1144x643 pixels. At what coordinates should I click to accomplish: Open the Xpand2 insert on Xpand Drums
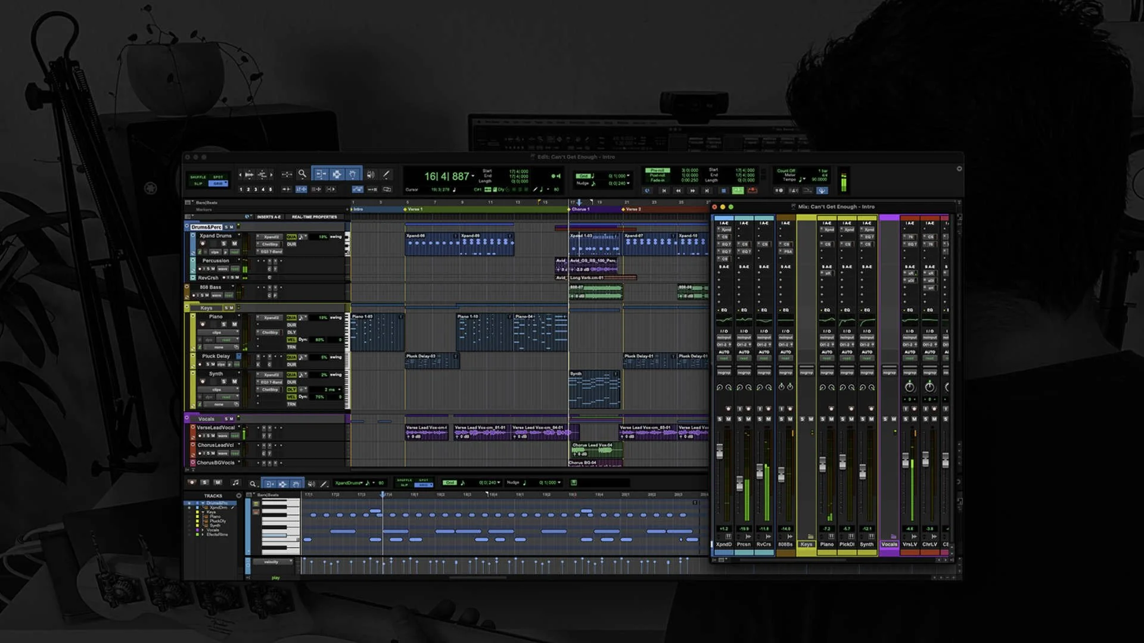click(269, 238)
